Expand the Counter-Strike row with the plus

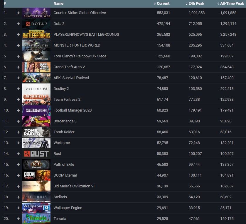(18, 13)
